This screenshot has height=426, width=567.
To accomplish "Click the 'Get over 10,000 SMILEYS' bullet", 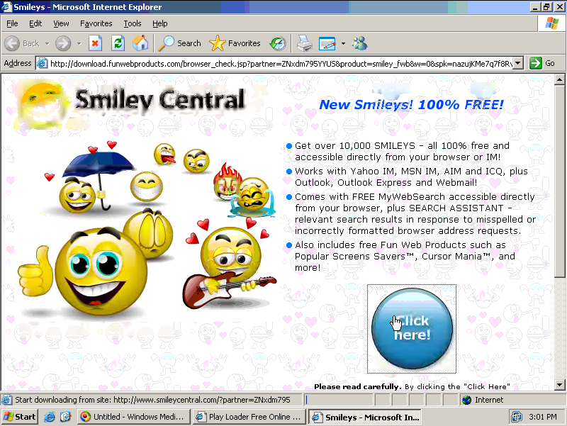I will [402, 151].
